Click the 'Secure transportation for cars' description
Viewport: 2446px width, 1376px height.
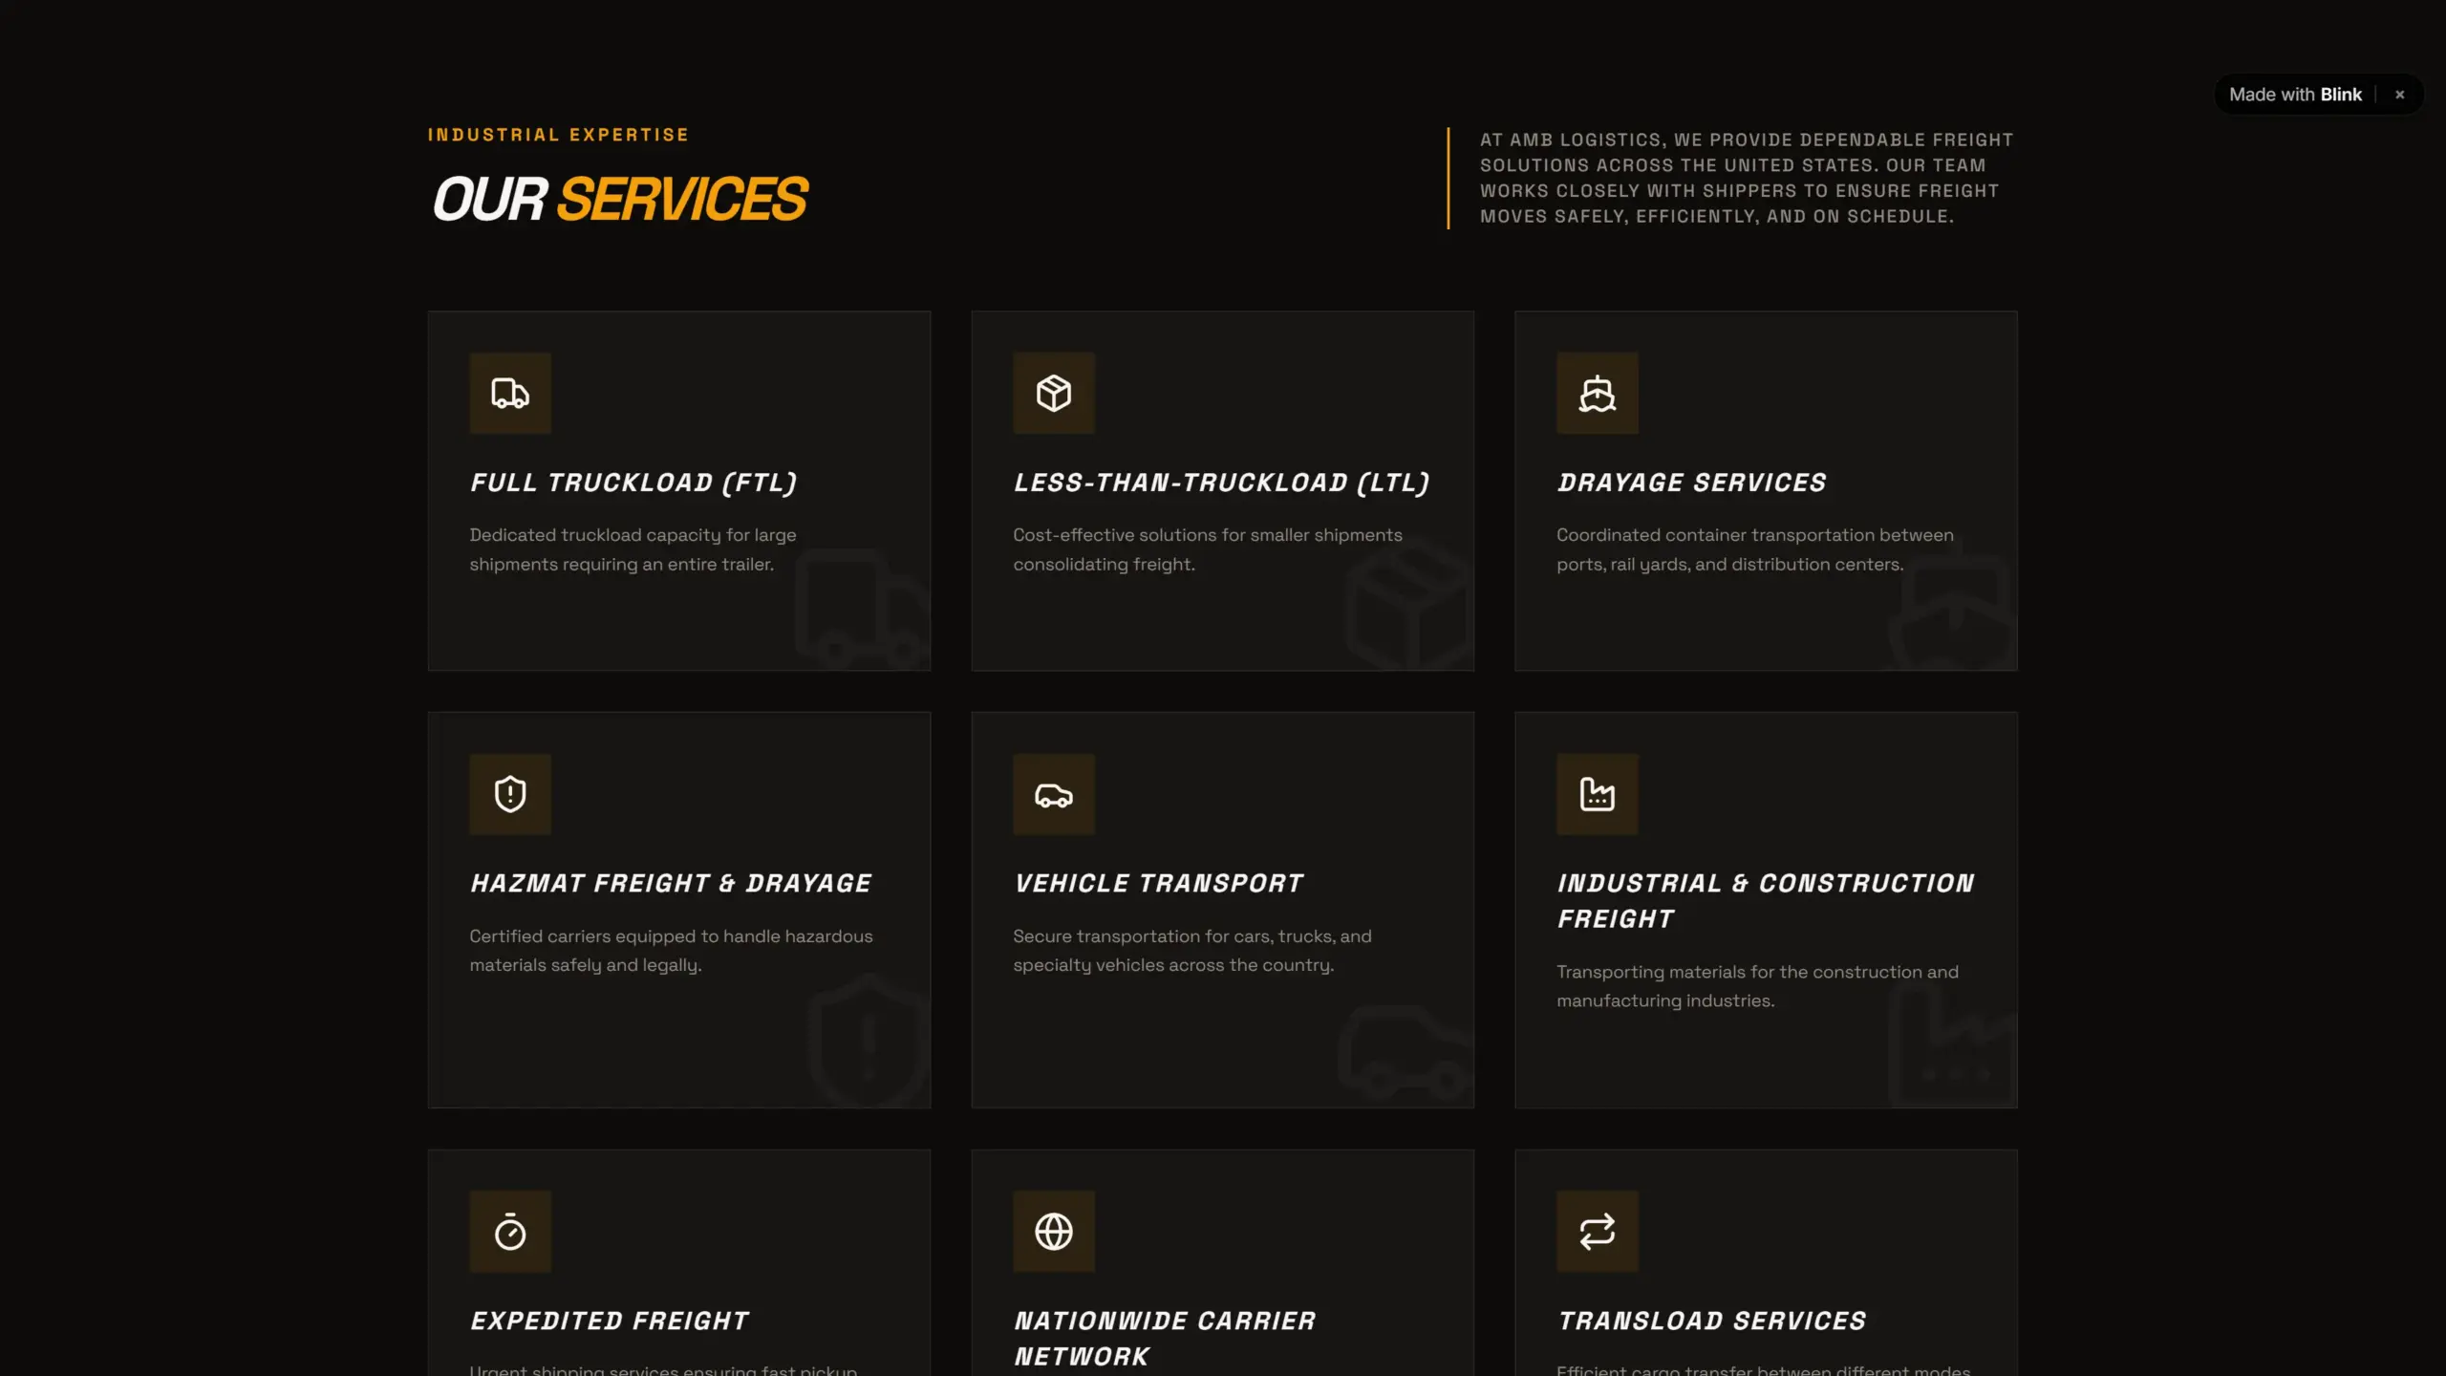1192,951
